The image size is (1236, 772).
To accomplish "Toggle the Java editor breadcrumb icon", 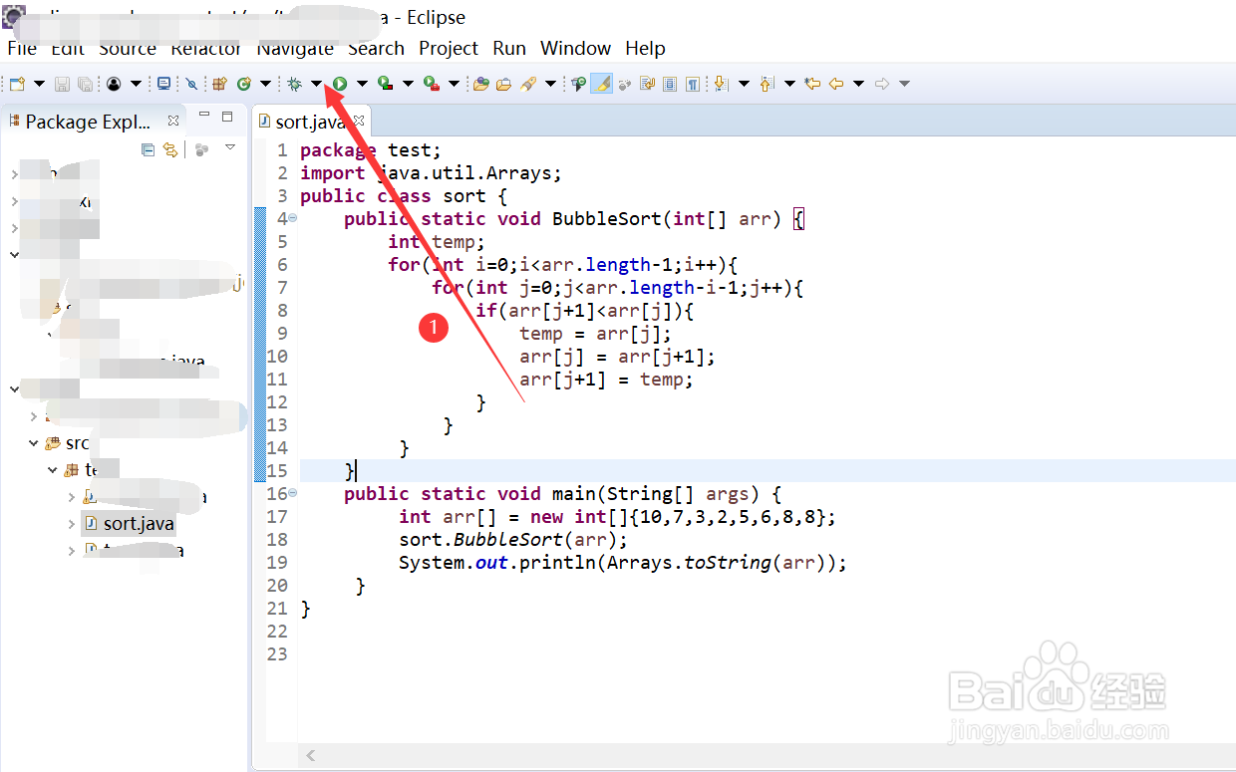I will [578, 84].
